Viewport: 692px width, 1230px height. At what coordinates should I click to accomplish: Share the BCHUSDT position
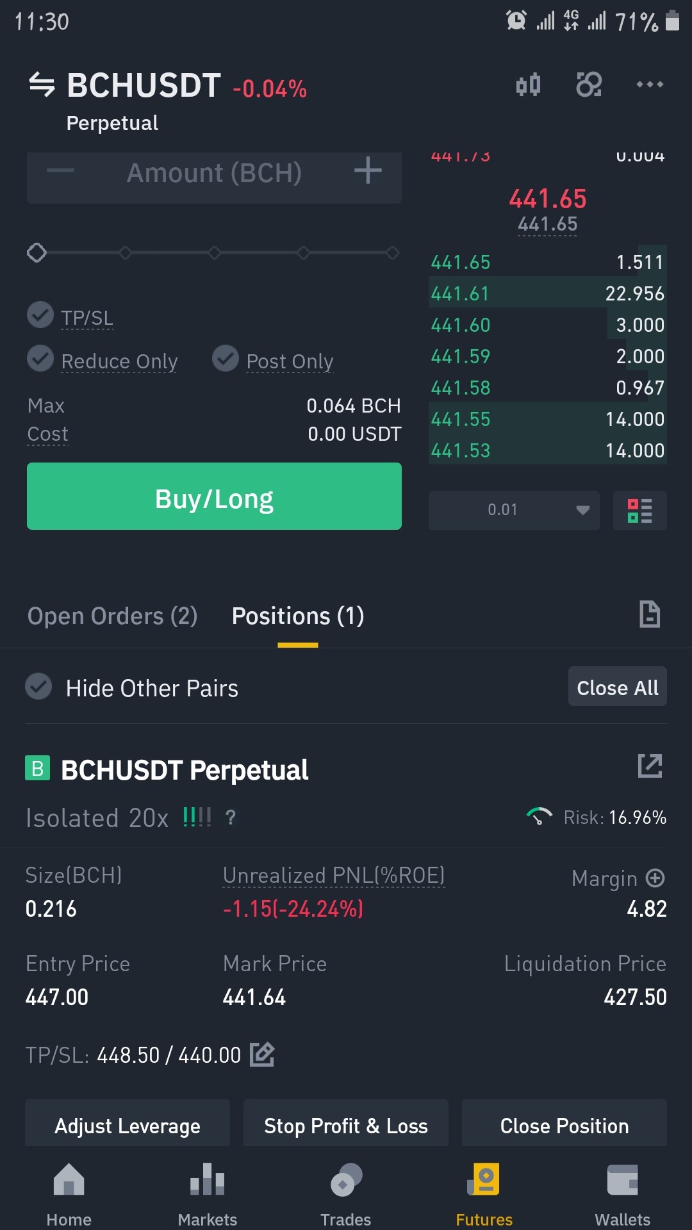click(x=650, y=766)
